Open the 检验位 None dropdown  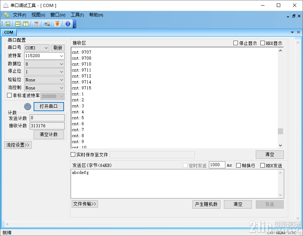click(x=44, y=80)
